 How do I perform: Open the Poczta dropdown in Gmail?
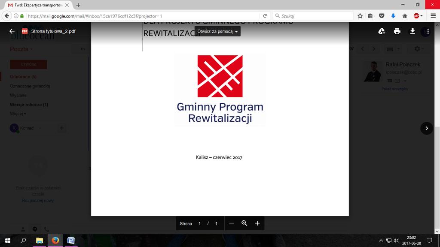click(x=21, y=49)
